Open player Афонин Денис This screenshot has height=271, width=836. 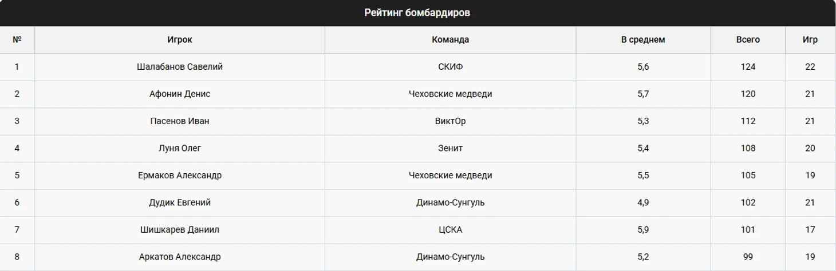(x=180, y=94)
